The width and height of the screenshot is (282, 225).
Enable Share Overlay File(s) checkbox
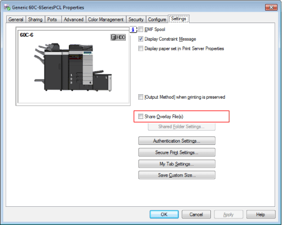click(x=140, y=116)
